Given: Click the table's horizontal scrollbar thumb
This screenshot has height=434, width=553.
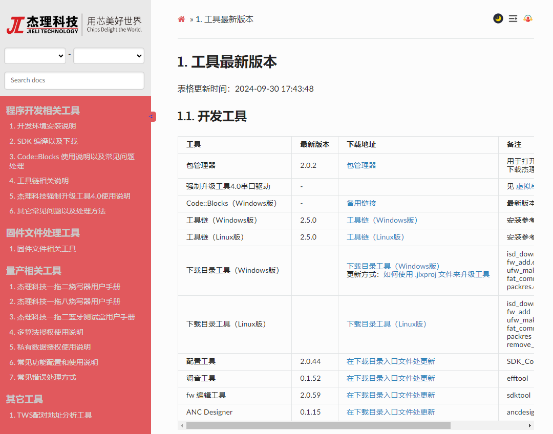Looking at the screenshot, I should [x=318, y=425].
